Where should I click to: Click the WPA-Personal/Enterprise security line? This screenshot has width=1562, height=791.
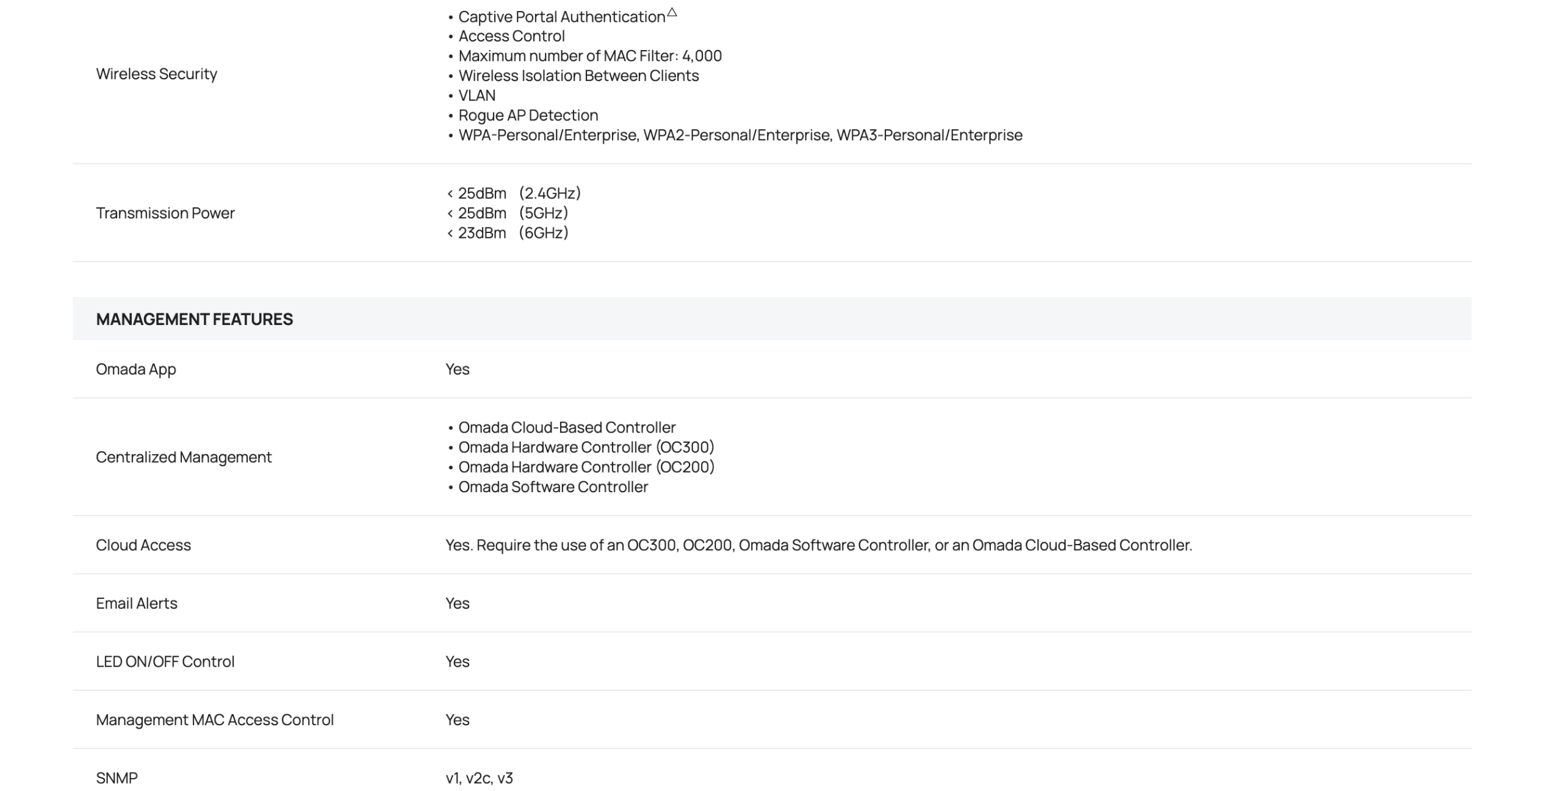[x=740, y=135]
